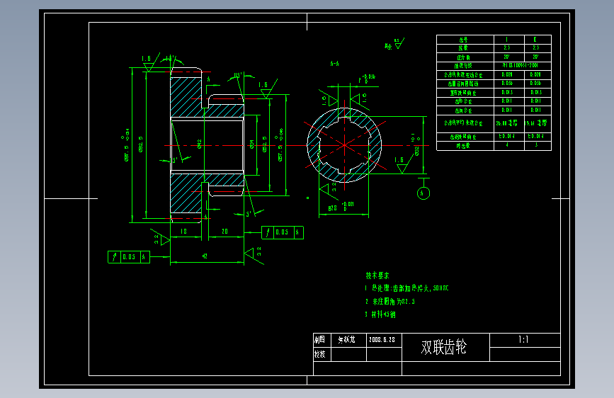The image size is (614, 398).
Task: Click the 1:1 scale cell
Action: coord(525,340)
